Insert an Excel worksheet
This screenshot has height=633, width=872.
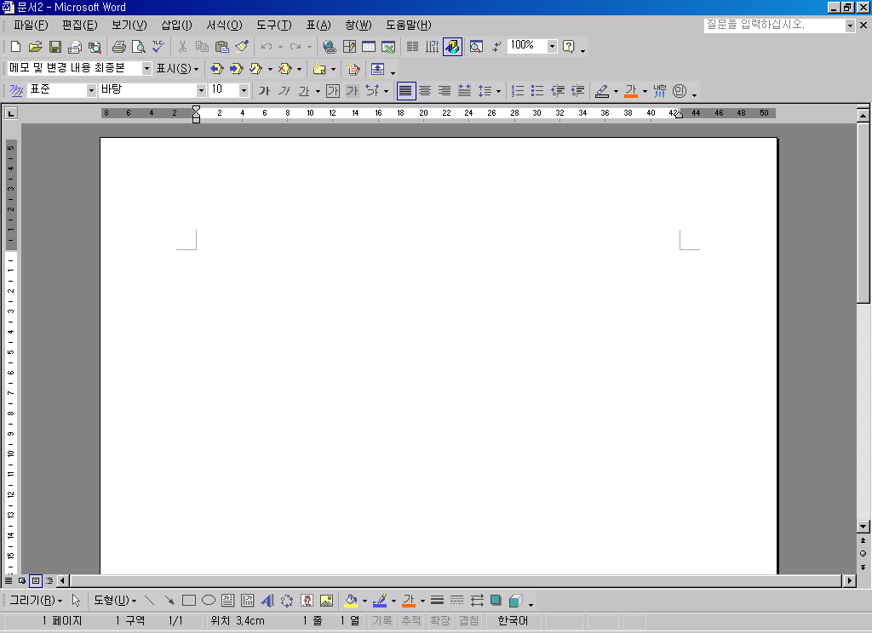(x=388, y=47)
